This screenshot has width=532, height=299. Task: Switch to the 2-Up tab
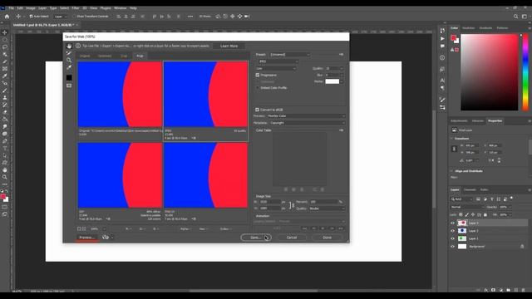coord(124,56)
